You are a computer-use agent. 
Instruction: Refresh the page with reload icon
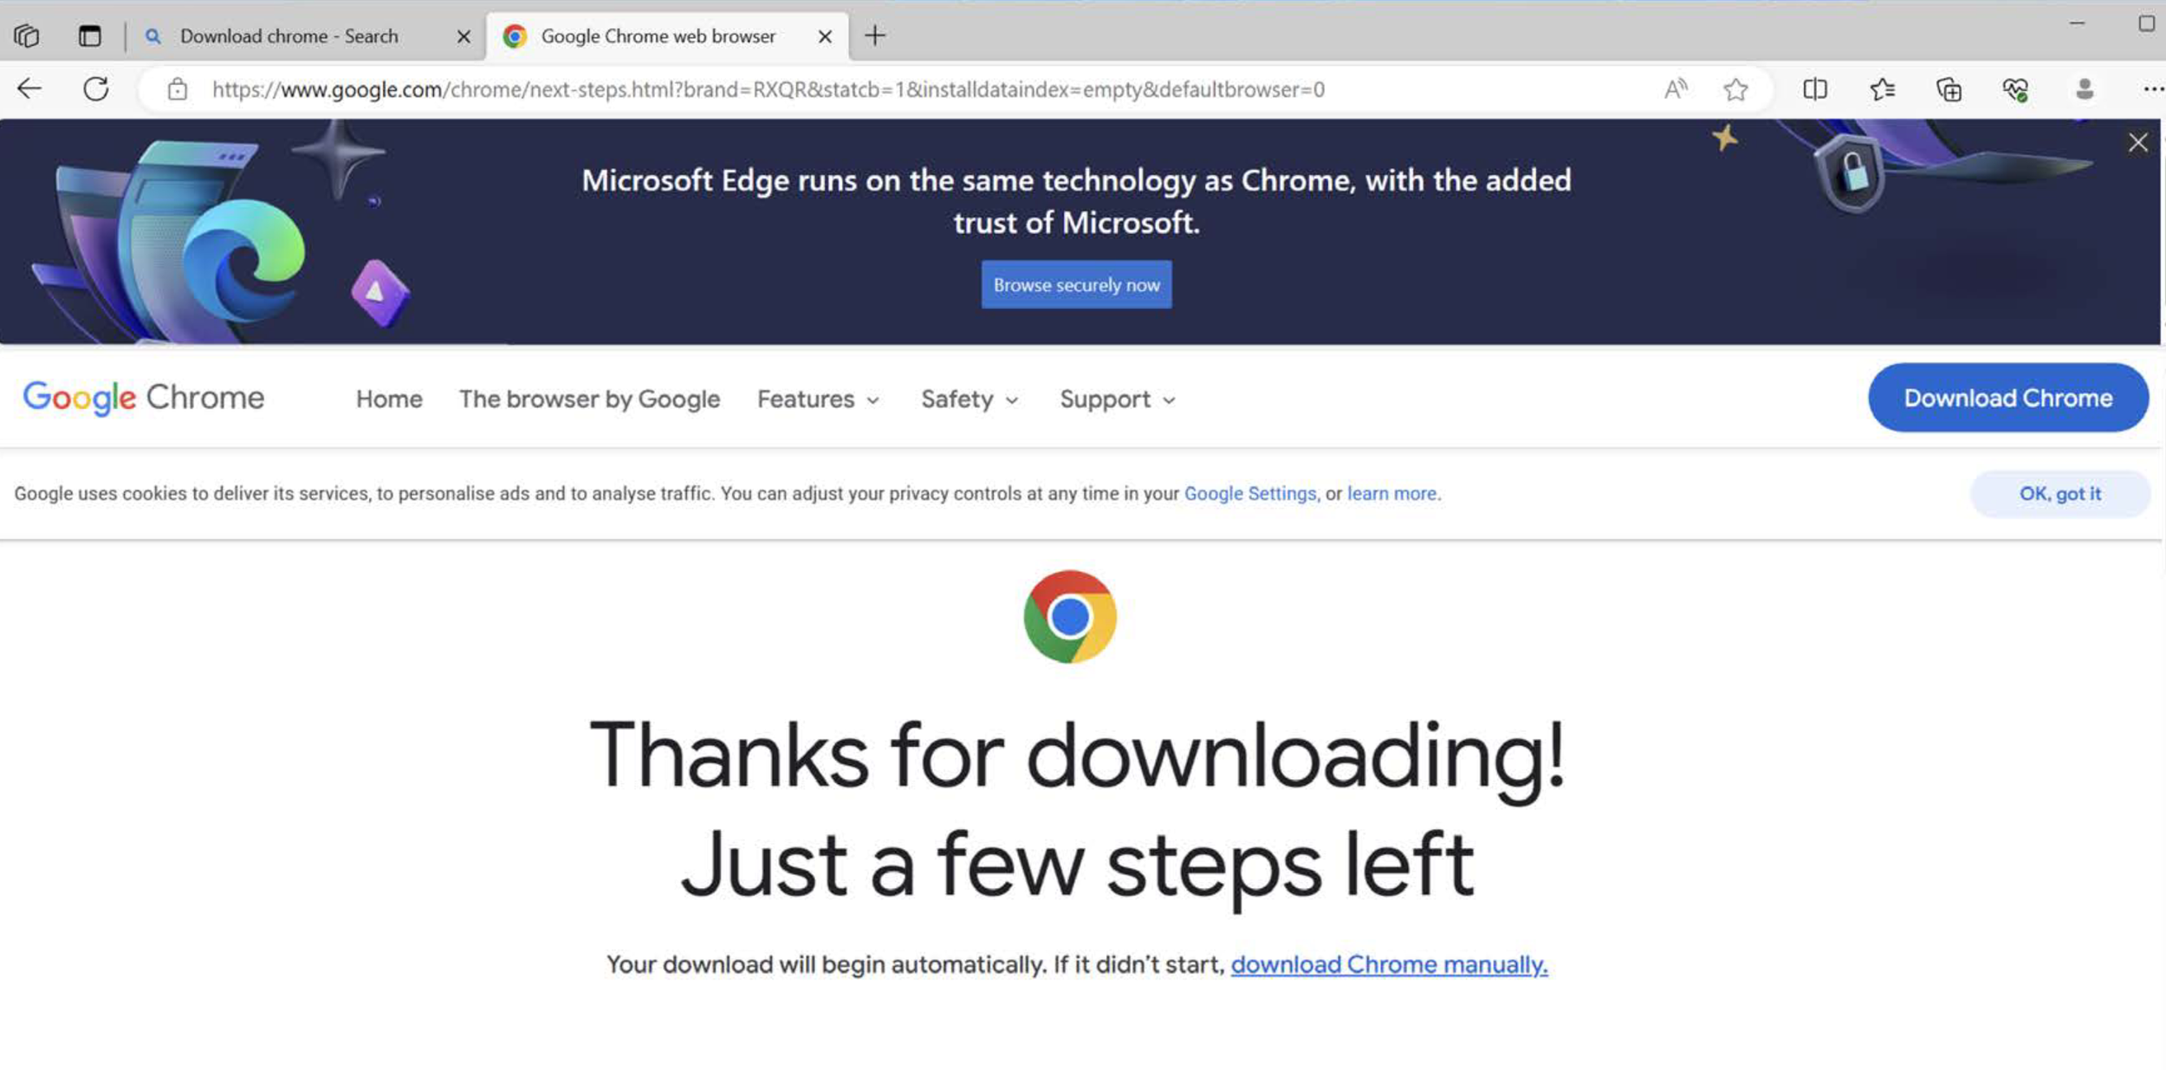pyautogui.click(x=96, y=88)
